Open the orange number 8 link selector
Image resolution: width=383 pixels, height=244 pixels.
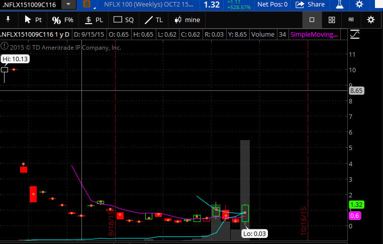pos(87,5)
